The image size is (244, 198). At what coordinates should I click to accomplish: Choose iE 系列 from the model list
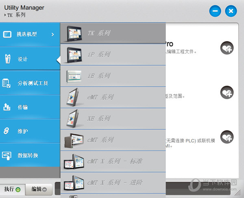[x=113, y=76]
